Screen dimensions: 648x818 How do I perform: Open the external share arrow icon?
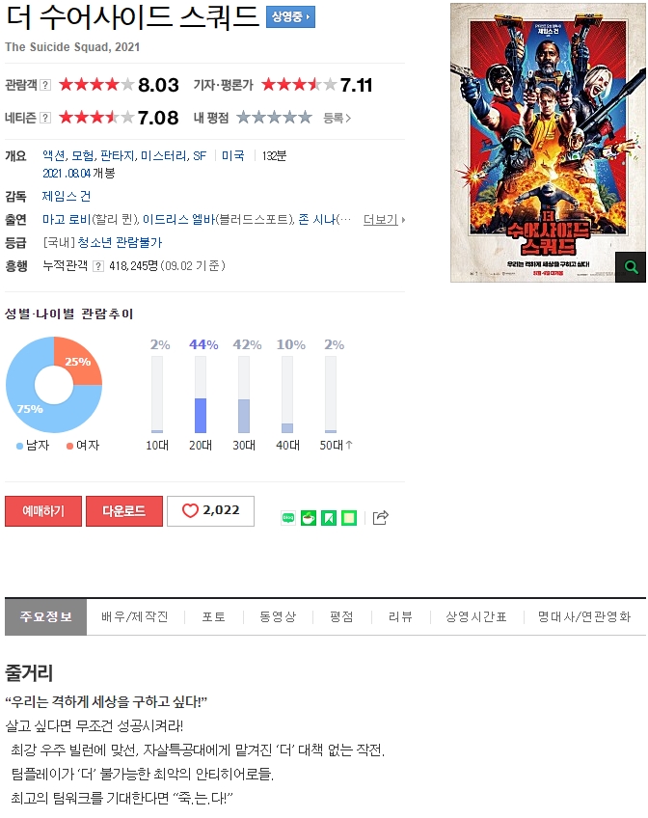point(381,517)
